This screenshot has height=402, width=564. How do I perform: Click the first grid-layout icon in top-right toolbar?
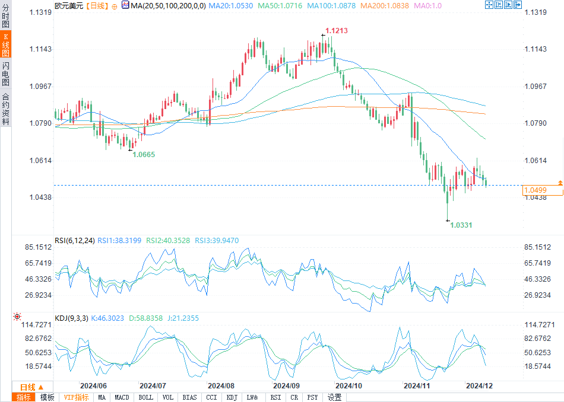(489, 5)
